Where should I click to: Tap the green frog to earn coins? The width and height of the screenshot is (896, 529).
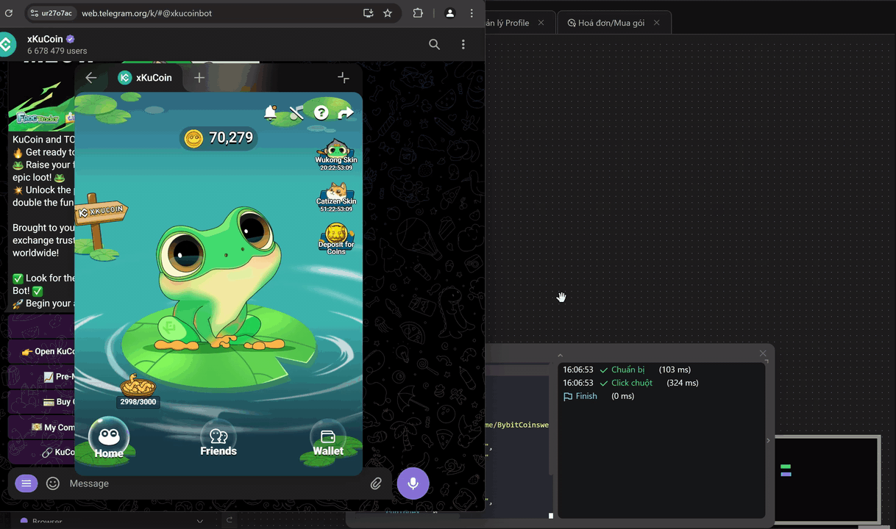point(217,279)
